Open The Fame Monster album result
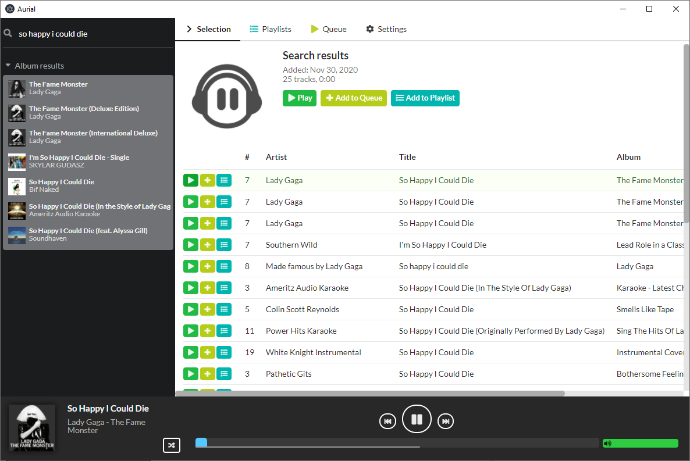 [88, 88]
